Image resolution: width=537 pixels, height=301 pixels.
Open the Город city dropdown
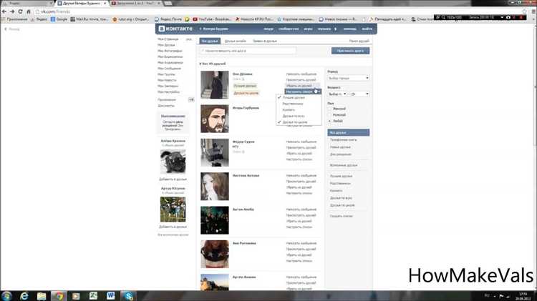pyautogui.click(x=348, y=79)
